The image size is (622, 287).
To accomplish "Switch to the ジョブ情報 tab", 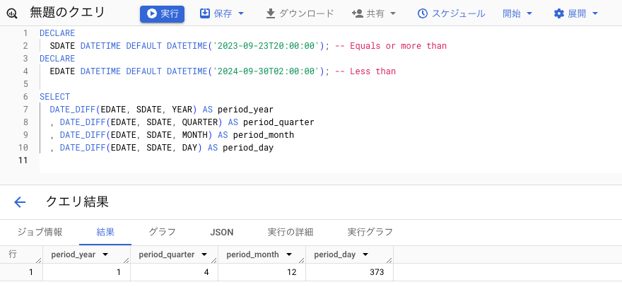I will point(40,232).
